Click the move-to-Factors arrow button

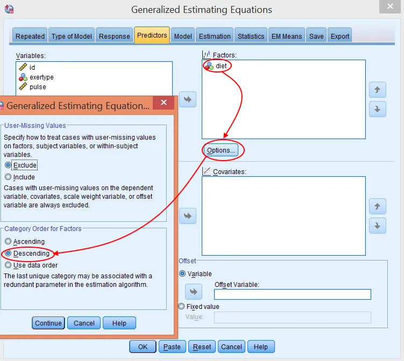click(x=188, y=99)
